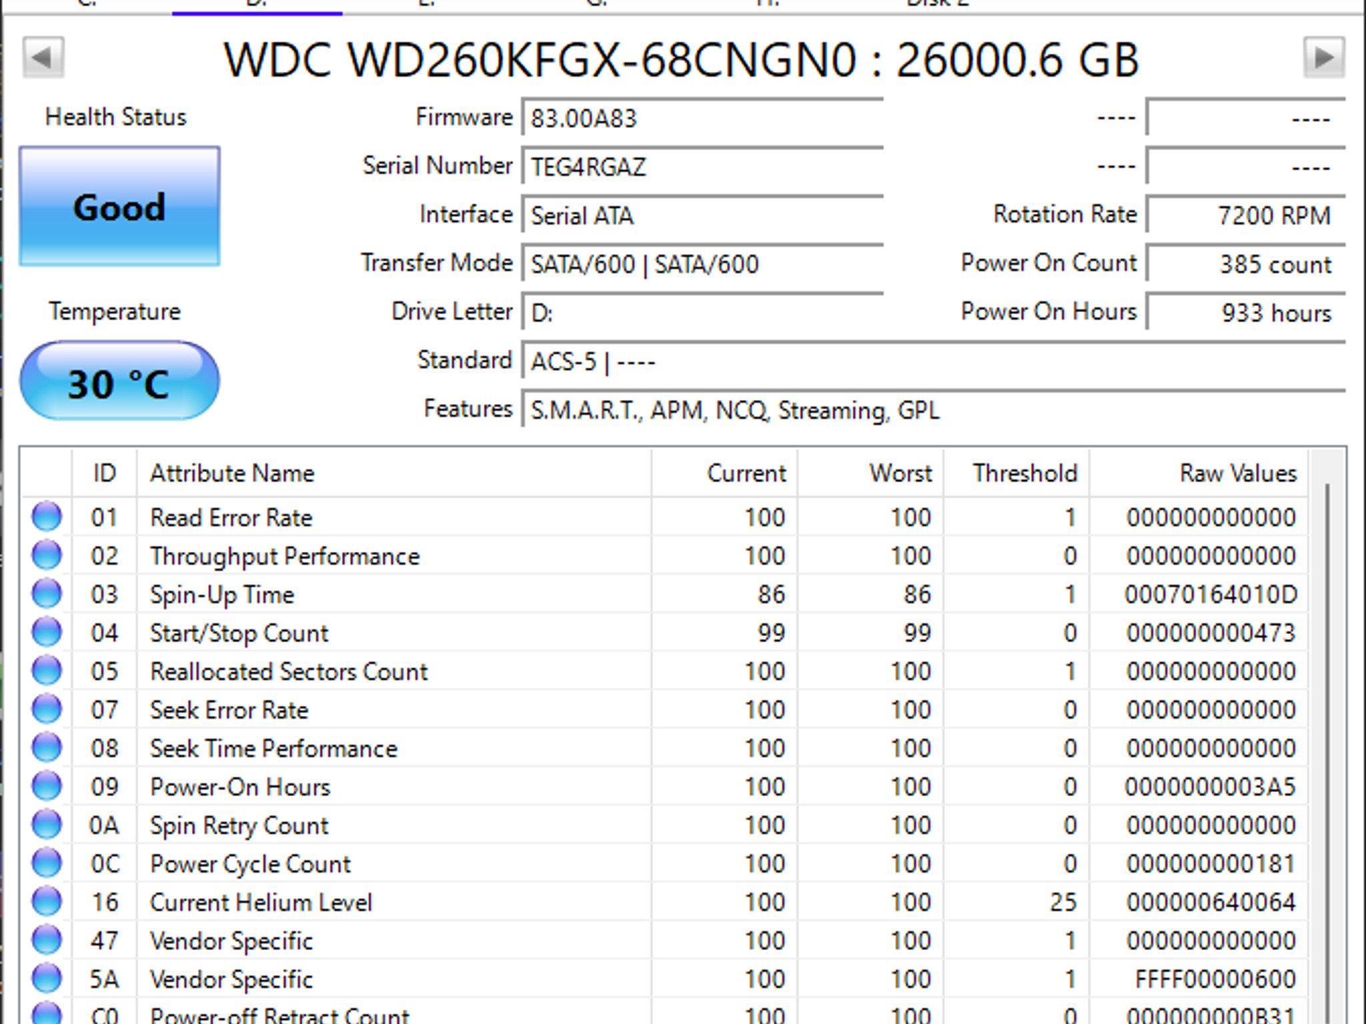The image size is (1366, 1024).
Task: Click the Standard field ACS-5
Action: pos(934,361)
